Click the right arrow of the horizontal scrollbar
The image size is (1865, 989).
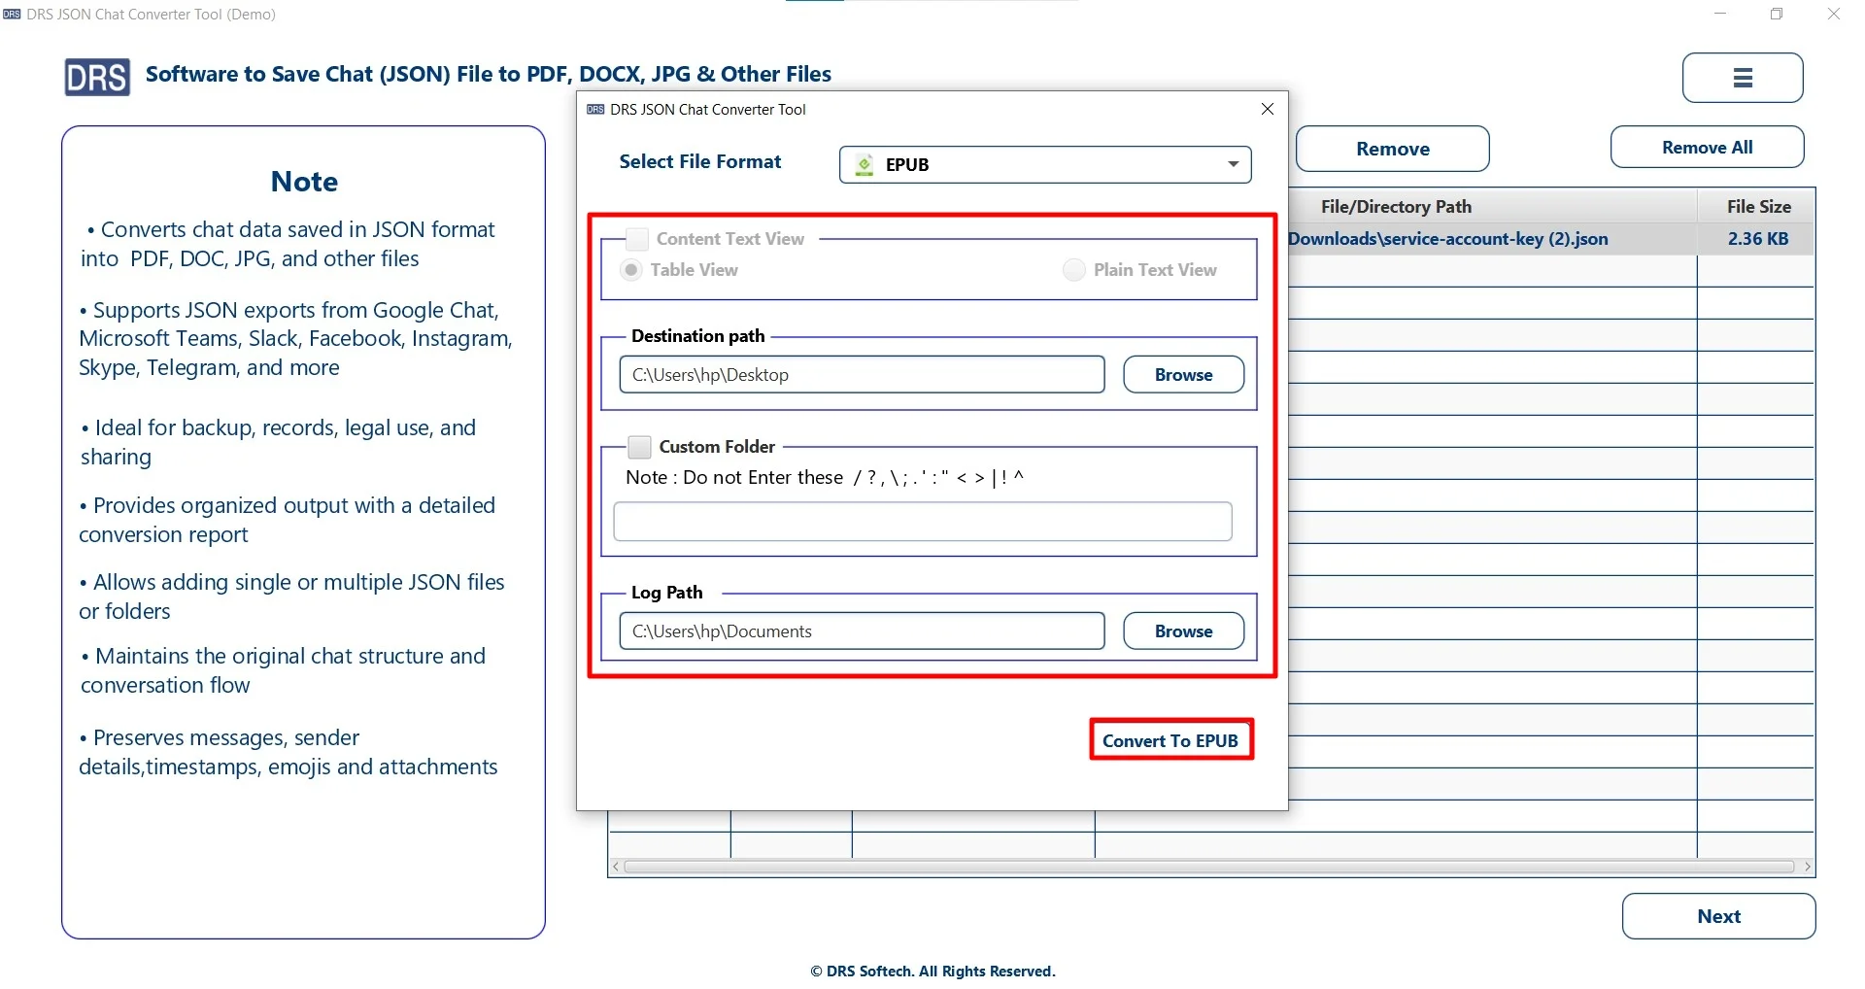click(1808, 867)
